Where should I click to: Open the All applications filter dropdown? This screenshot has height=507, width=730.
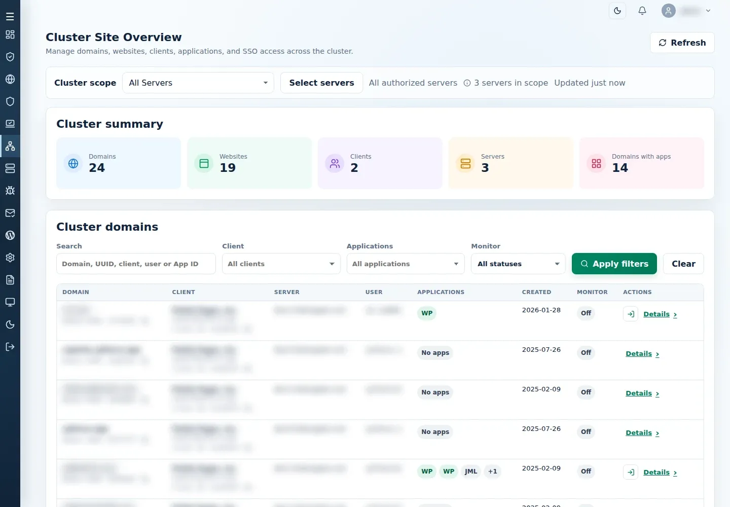click(406, 264)
